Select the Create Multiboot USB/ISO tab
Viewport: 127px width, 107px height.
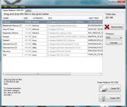13,10
